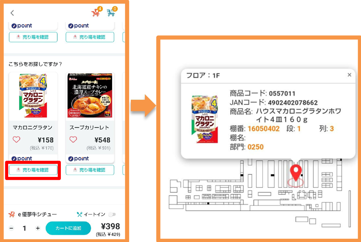Image resolution: width=361 pixels, height=242 pixels.
Task: Click 売り場を確認 under マカロニグラタン
Action: coord(33,170)
